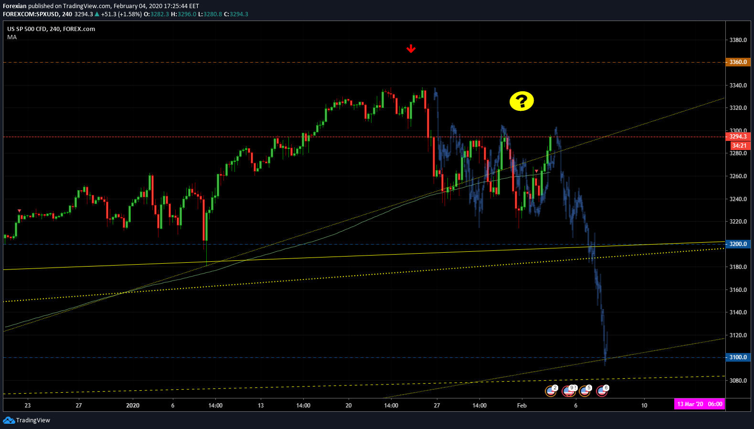The width and height of the screenshot is (754, 429).
Task: Click the blue 3200.0 price label
Action: point(738,244)
